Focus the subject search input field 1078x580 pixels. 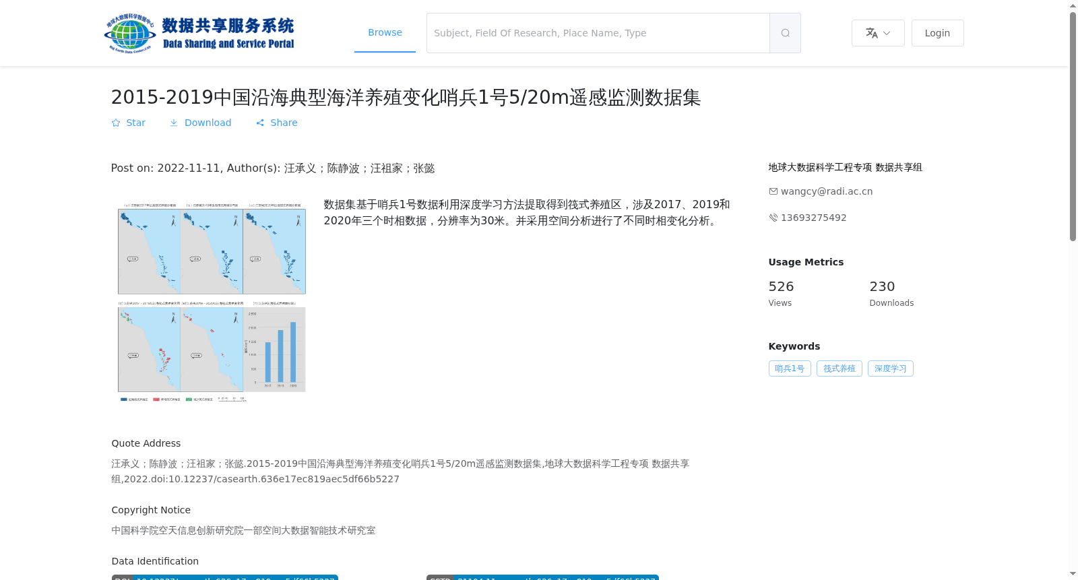pyautogui.click(x=598, y=33)
